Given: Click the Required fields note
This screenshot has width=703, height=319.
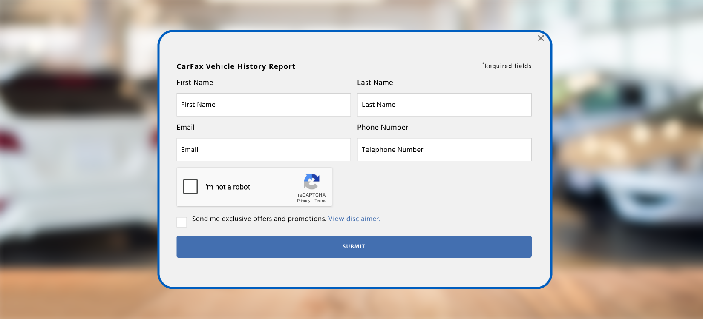Looking at the screenshot, I should pos(507,66).
